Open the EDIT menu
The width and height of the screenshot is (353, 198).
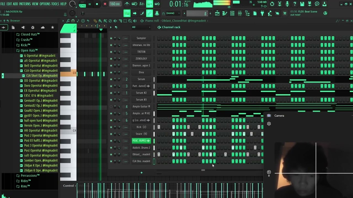[9, 4]
